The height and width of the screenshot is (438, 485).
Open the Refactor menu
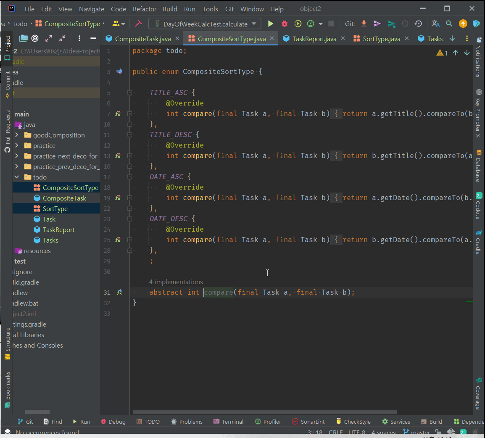(144, 9)
